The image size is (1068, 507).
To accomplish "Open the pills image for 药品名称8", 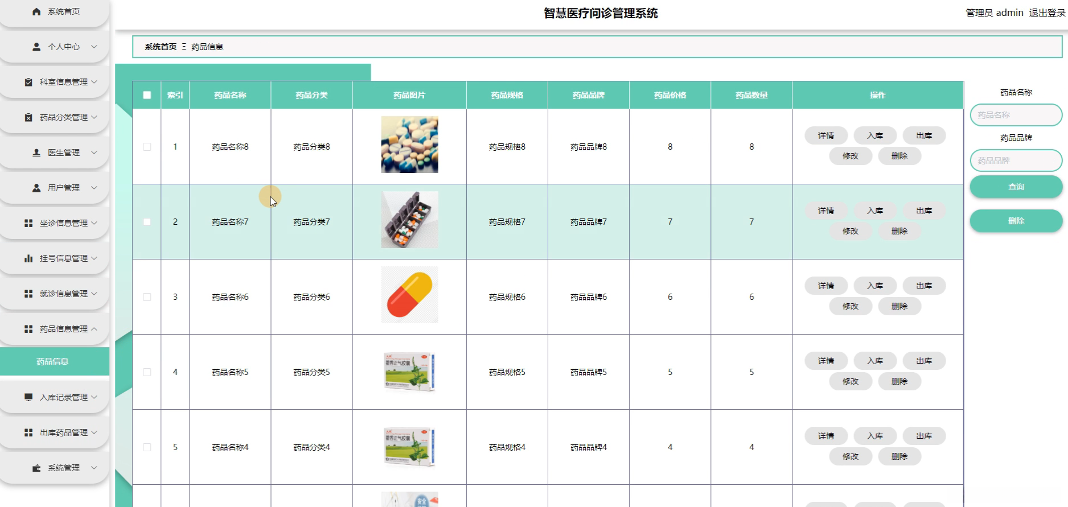I will (x=410, y=145).
